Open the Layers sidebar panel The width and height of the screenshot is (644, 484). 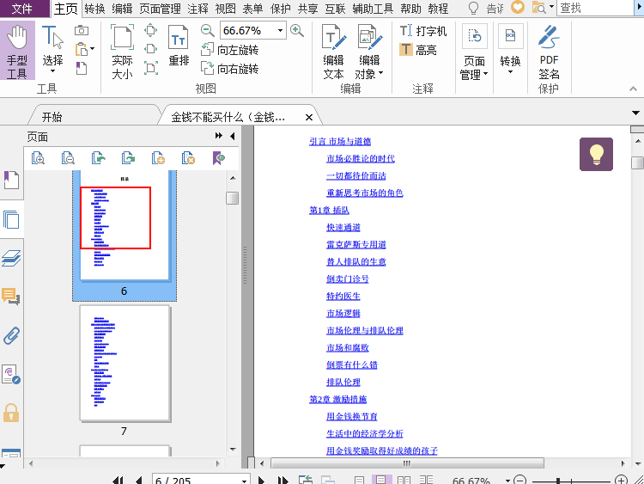point(11,259)
